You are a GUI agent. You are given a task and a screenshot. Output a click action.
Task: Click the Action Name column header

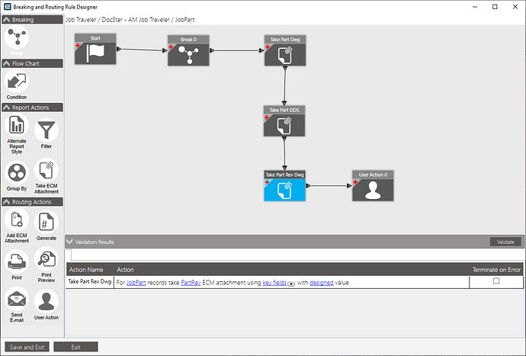point(86,270)
